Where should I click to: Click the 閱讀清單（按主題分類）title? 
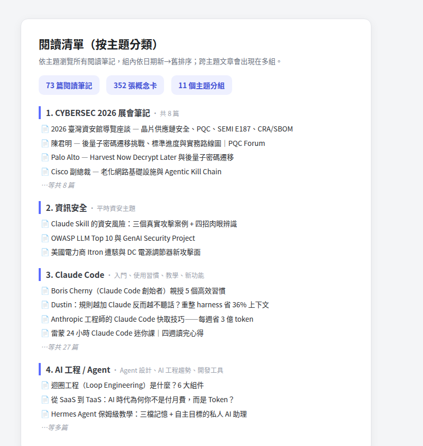98,45
